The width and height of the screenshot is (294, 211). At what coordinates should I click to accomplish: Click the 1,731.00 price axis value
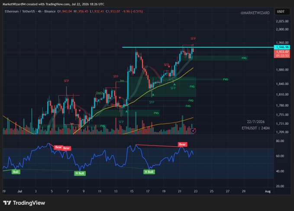[282, 123]
